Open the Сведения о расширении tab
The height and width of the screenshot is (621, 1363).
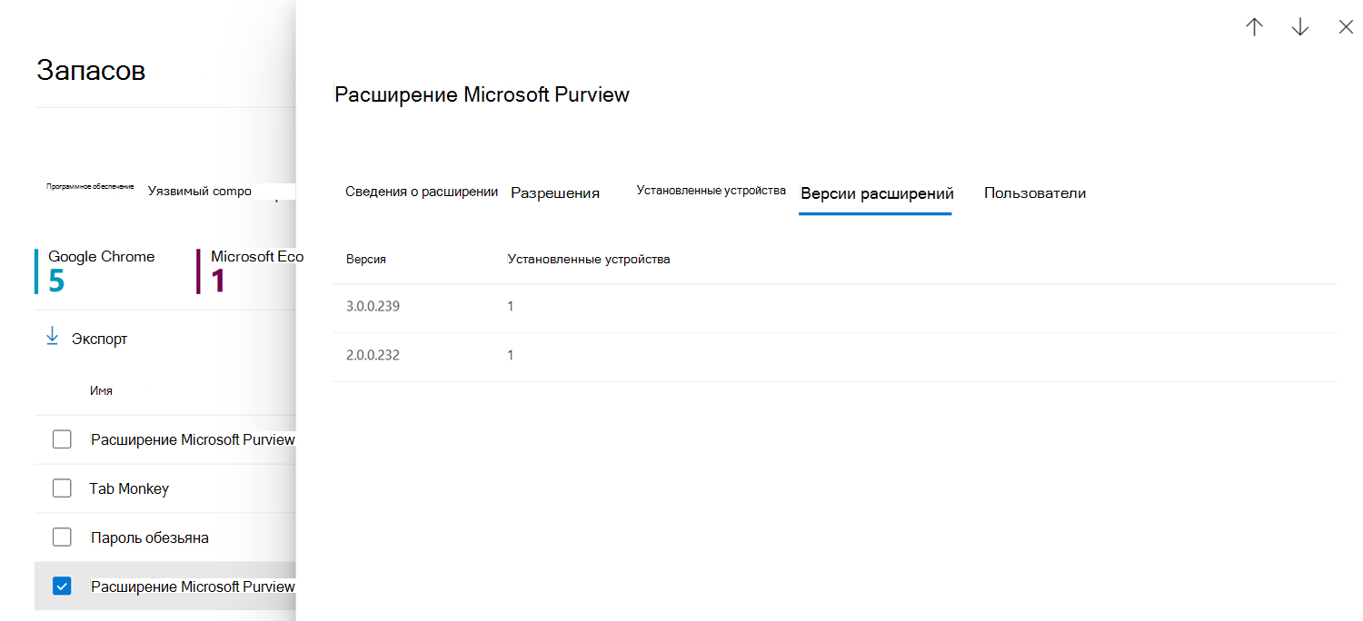[422, 192]
